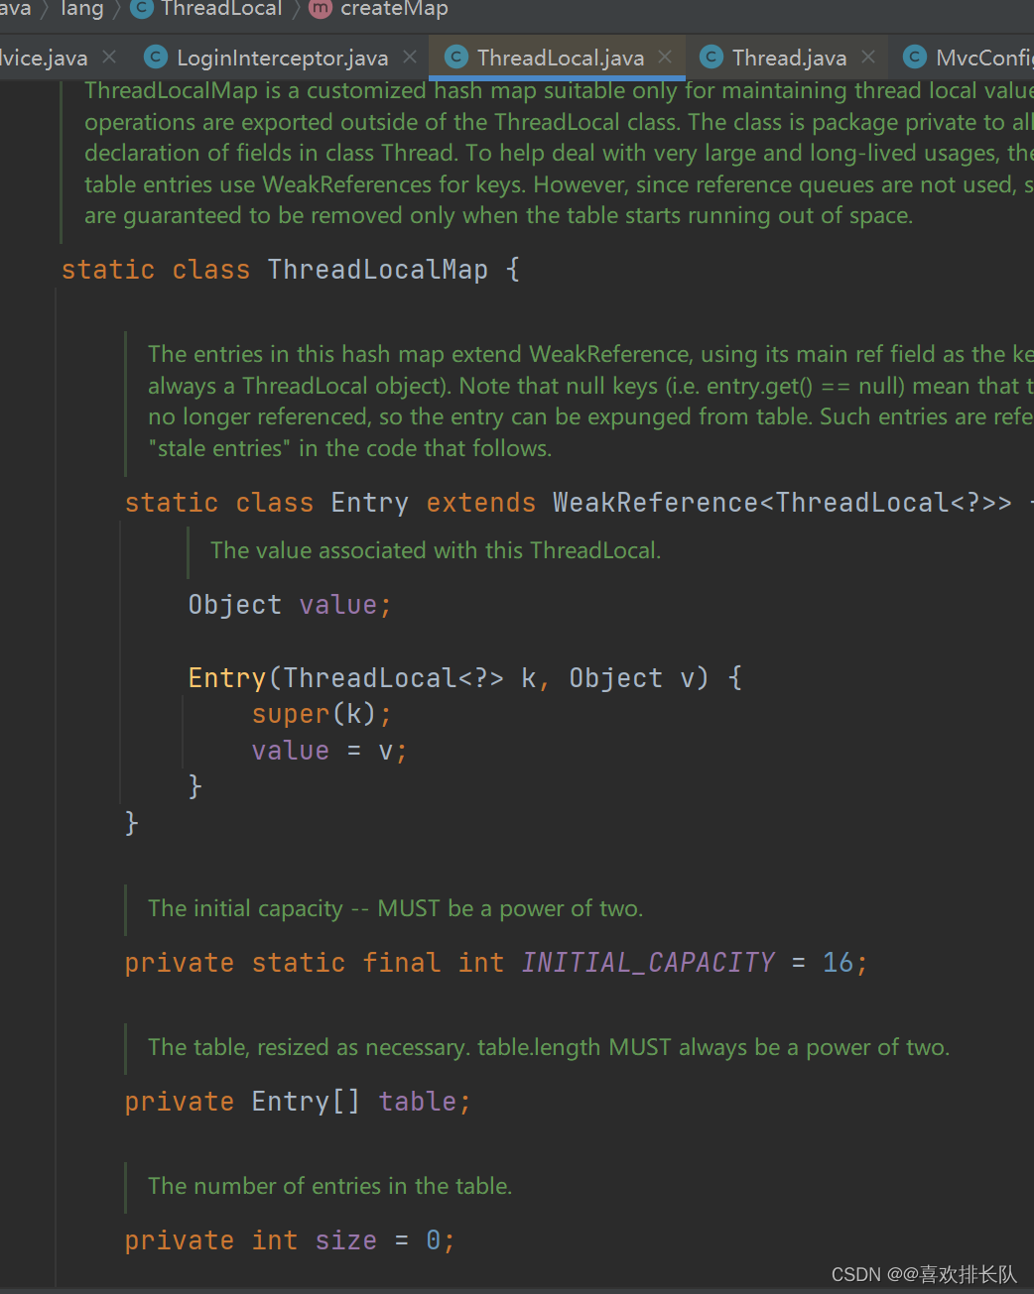Viewport: 1034px width, 1294px height.
Task: Close the ThreadLocal.java tab
Action: (x=664, y=57)
